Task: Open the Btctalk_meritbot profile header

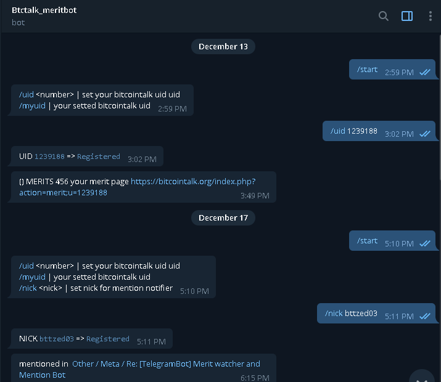Action: pyautogui.click(x=44, y=16)
